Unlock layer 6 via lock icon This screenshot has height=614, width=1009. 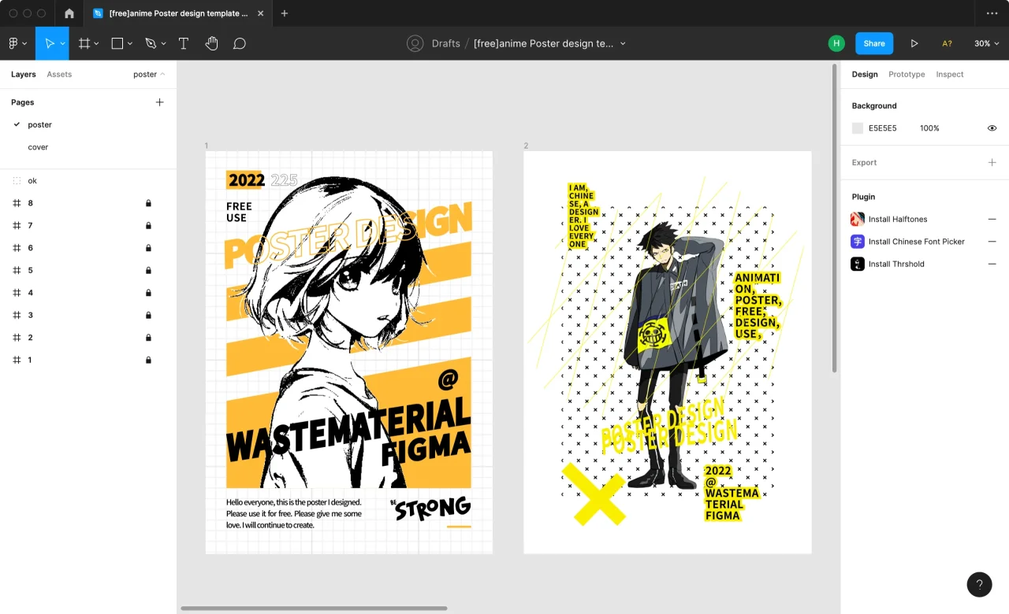click(148, 248)
